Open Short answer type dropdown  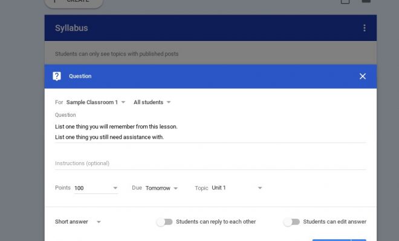pyautogui.click(x=78, y=222)
